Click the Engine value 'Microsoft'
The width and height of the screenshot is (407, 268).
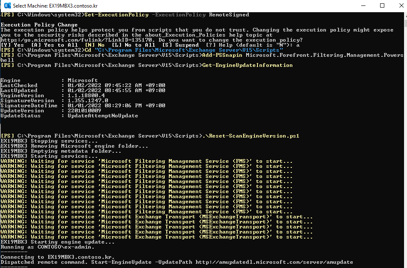point(83,80)
